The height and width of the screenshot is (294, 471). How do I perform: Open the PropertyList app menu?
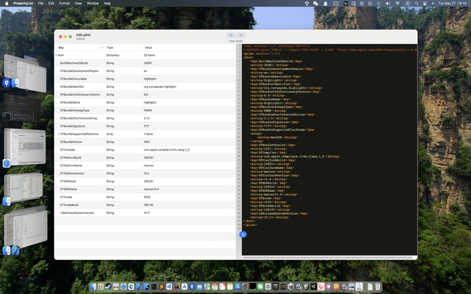coord(23,4)
